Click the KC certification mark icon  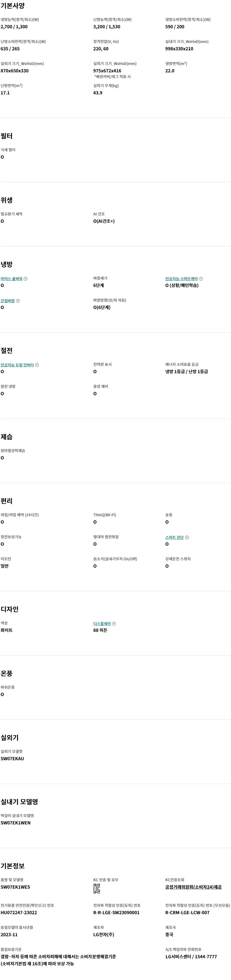click(97, 889)
